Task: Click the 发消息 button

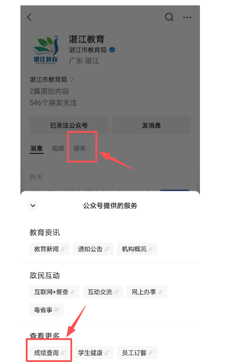Action: 152,125
